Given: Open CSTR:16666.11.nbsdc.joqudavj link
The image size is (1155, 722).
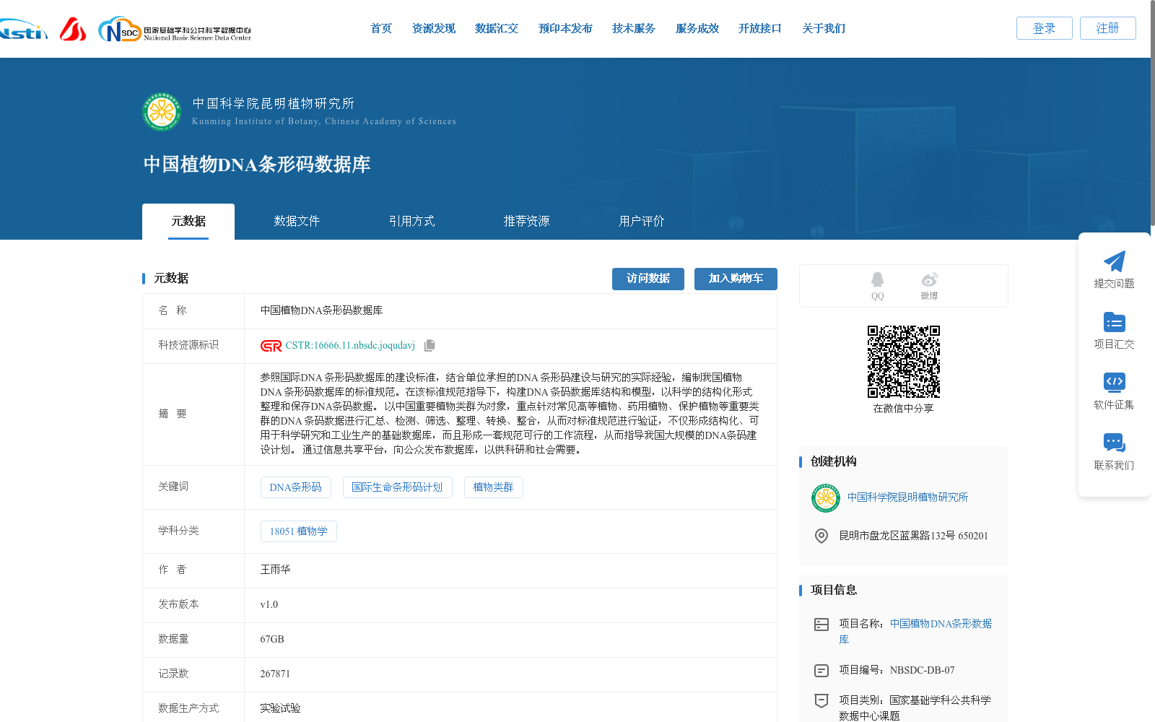Looking at the screenshot, I should (x=350, y=346).
